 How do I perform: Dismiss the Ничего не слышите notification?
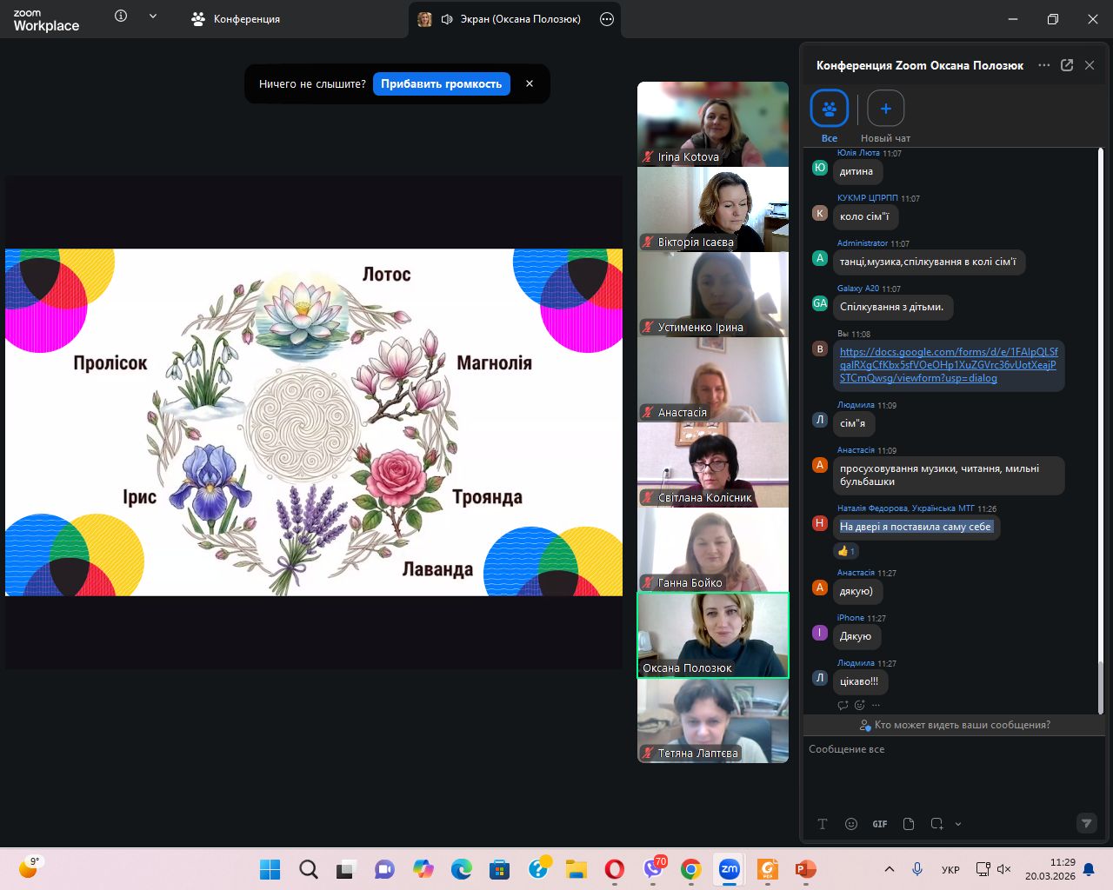coord(530,84)
